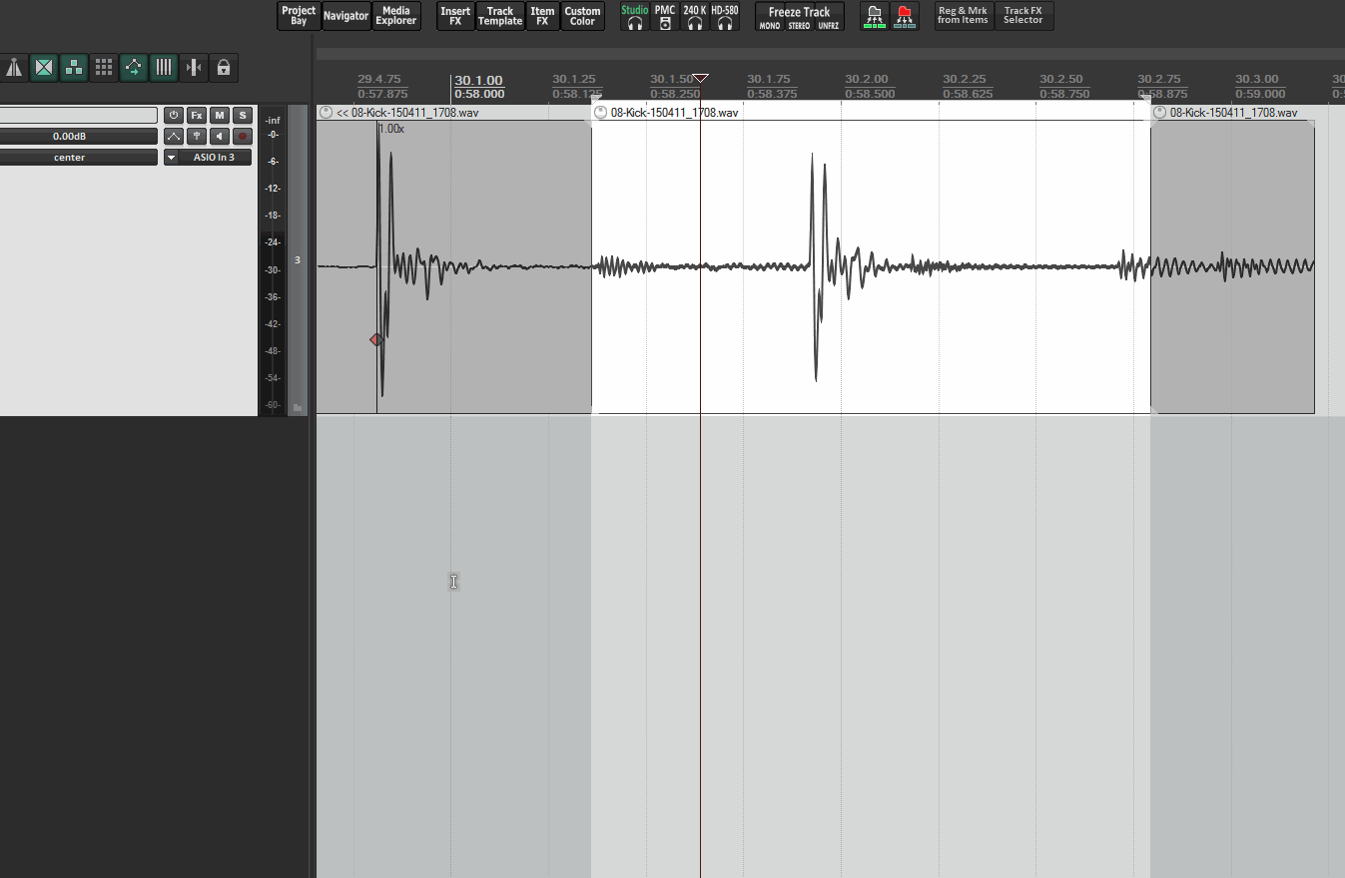This screenshot has width=1345, height=878.
Task: Toggle track 3 record monitoring speaker
Action: [220, 137]
